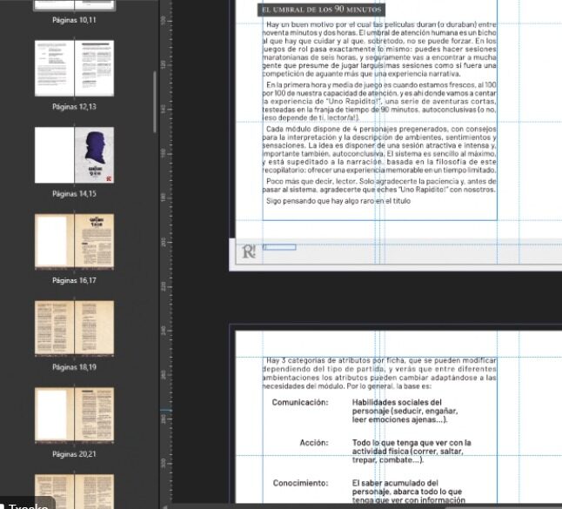Screen dimensions: 562x509
Task: Click the paragraph starting 'Cada módulo dispone'
Action: 379,150
